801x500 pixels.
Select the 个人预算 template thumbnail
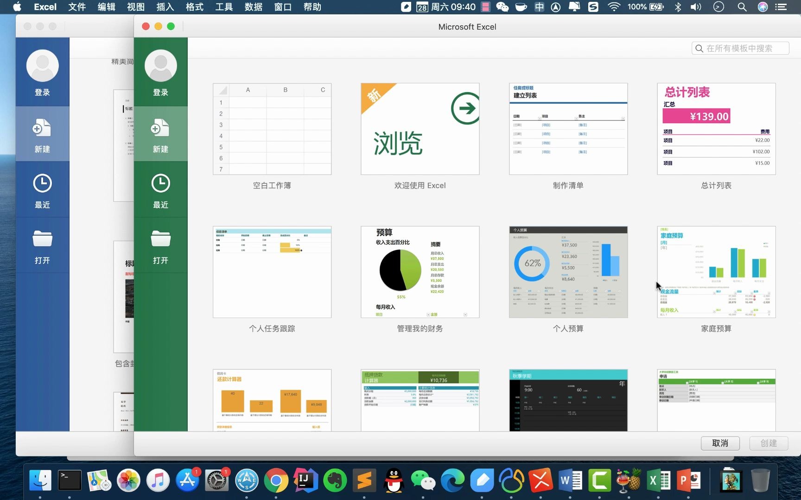(568, 272)
